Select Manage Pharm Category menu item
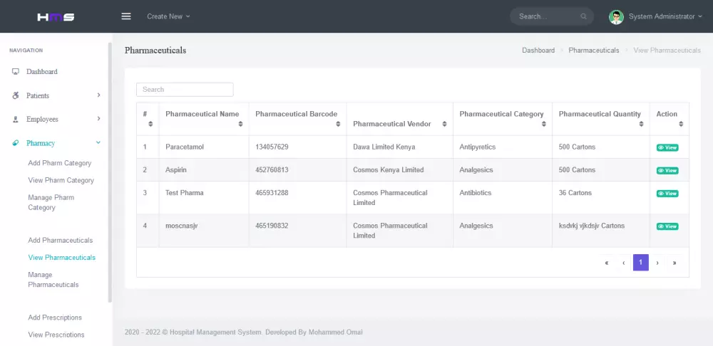 click(x=51, y=202)
